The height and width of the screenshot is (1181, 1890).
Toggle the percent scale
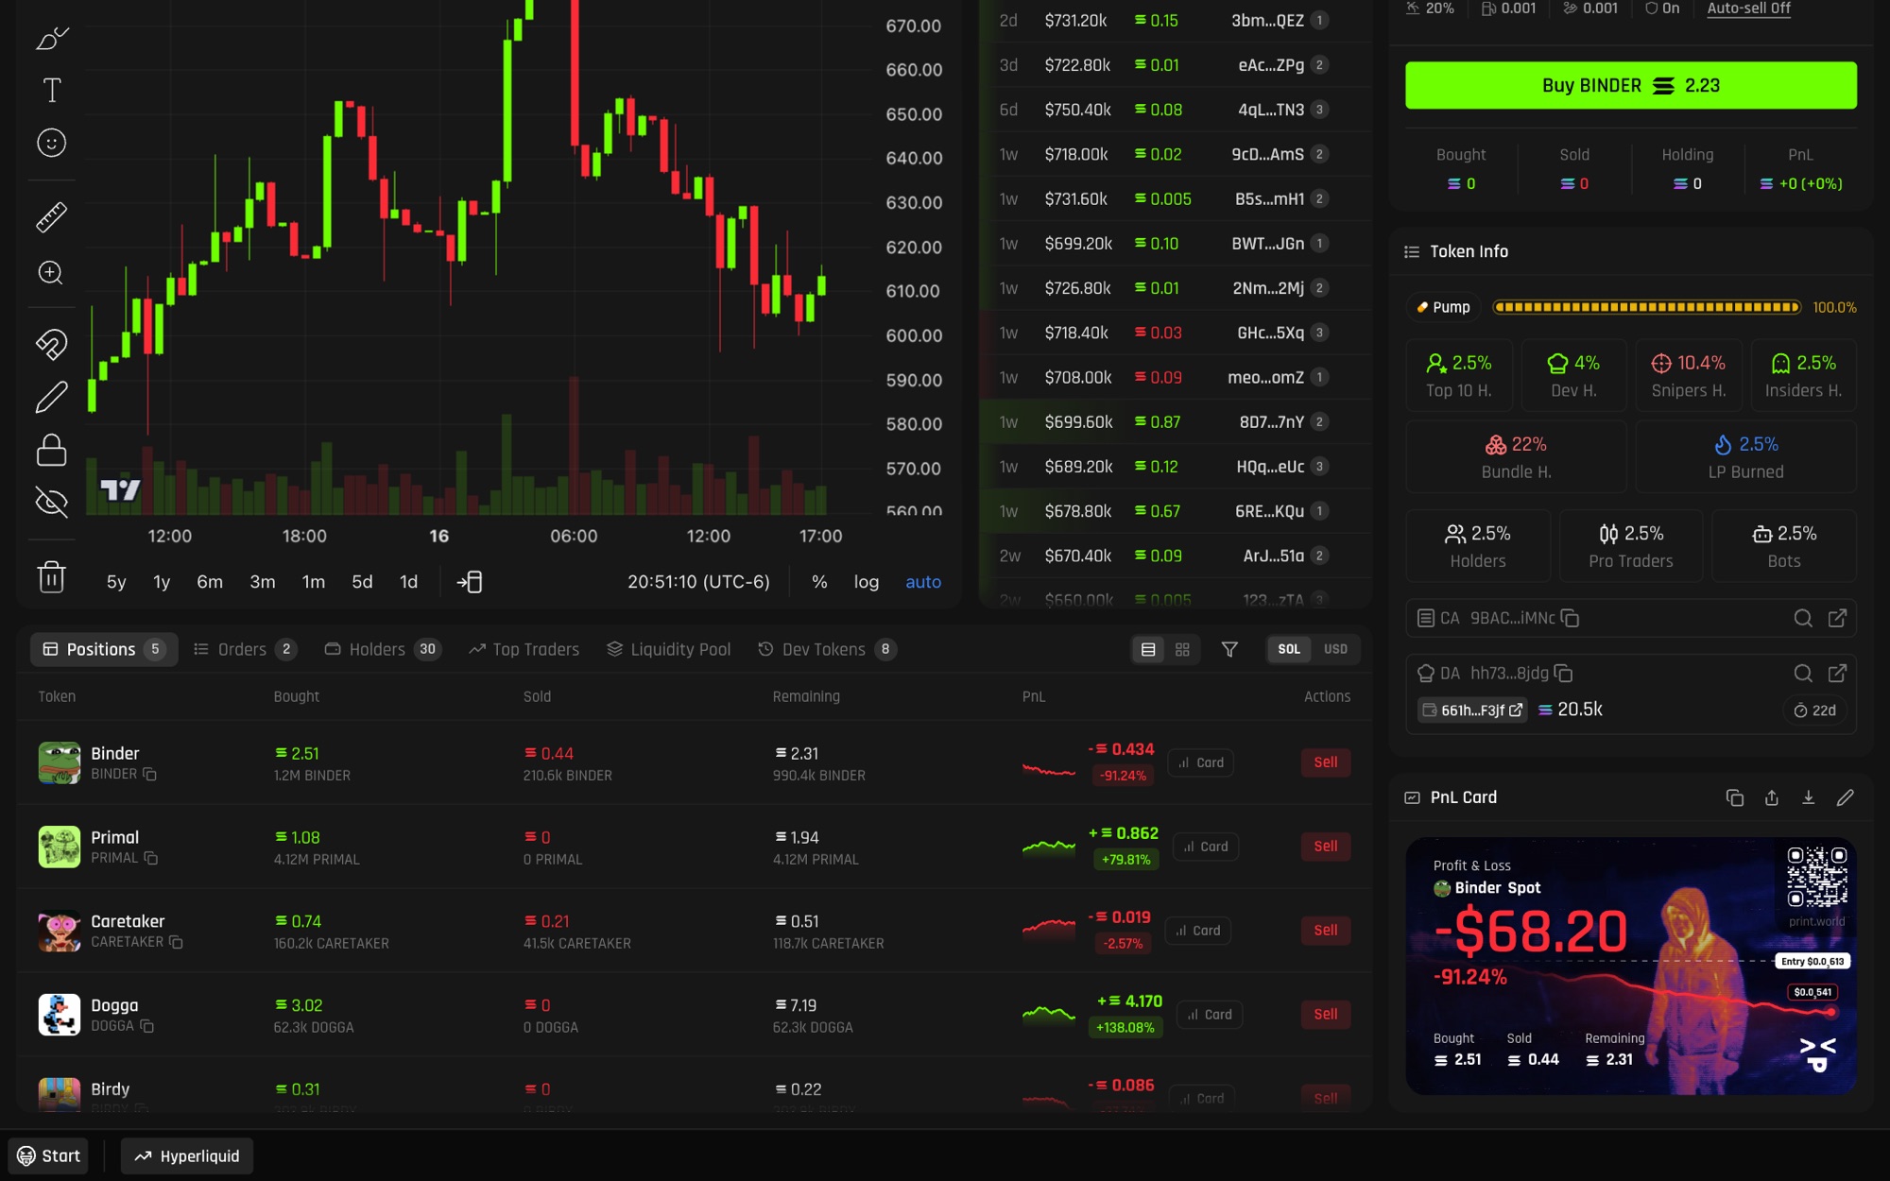819,582
